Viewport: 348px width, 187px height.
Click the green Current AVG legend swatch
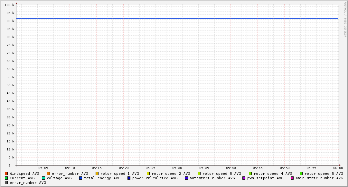[x=6, y=178]
